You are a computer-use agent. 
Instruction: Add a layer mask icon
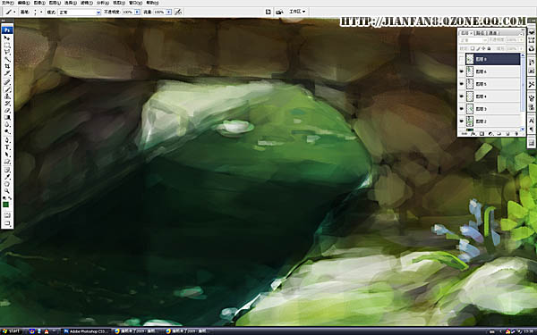482,134
